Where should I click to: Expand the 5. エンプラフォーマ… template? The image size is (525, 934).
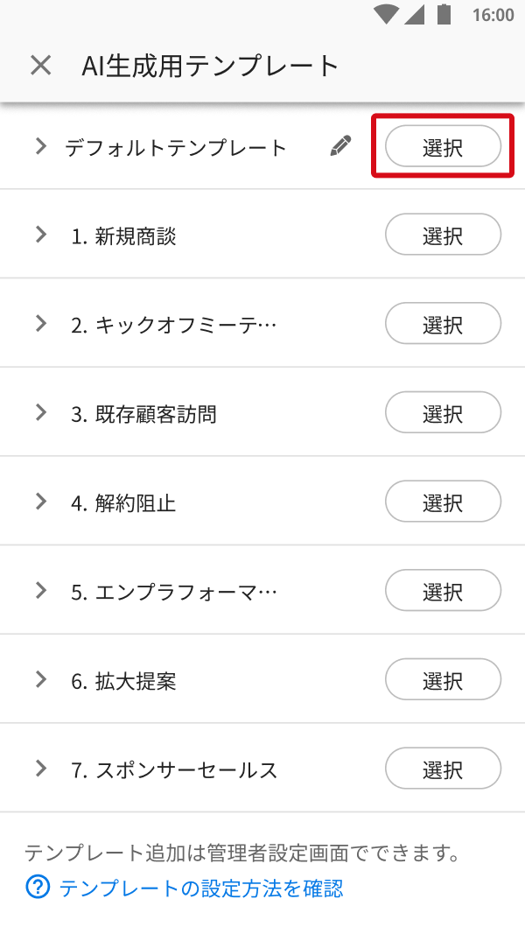point(40,591)
